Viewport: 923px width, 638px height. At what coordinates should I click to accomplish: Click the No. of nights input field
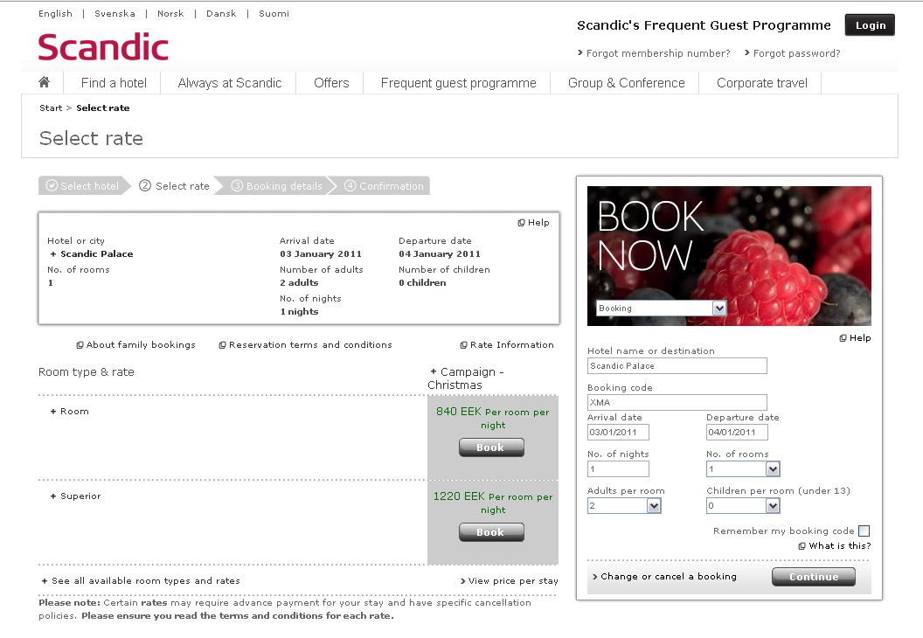(x=618, y=469)
